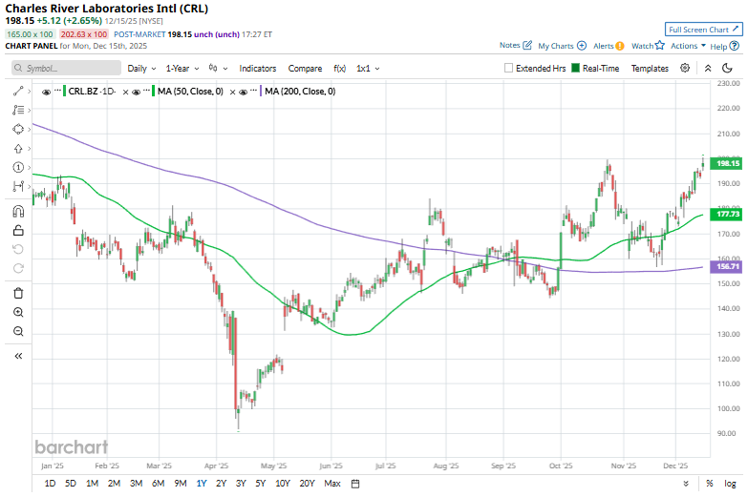Open the Daily frequency dropdown
The height and width of the screenshot is (497, 748).
(x=141, y=69)
